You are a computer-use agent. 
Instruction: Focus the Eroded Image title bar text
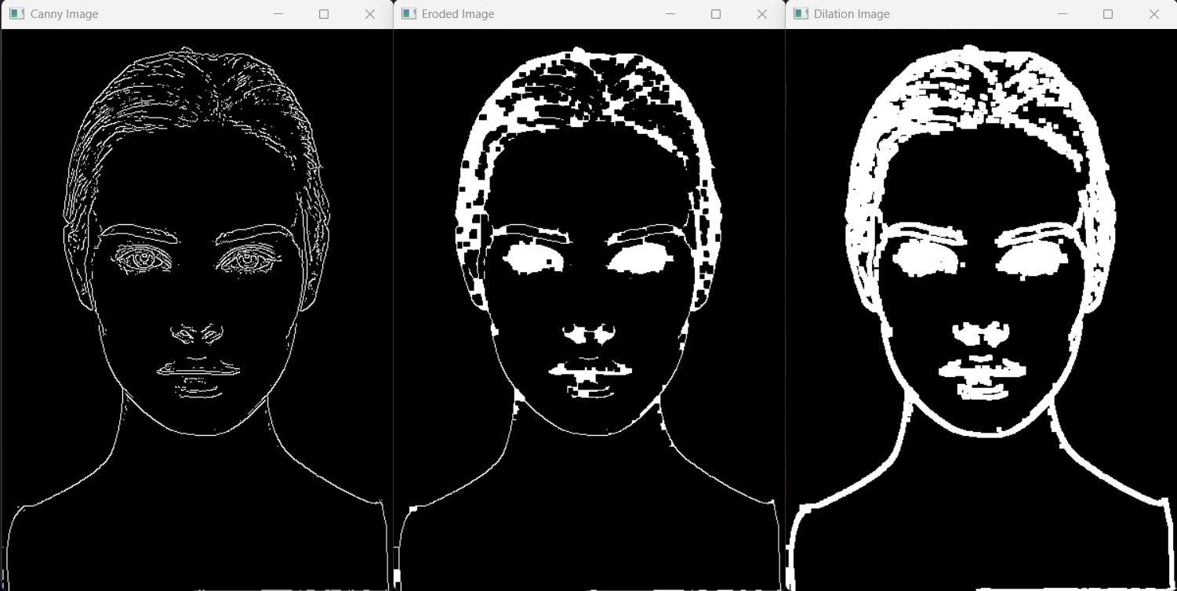tap(458, 14)
